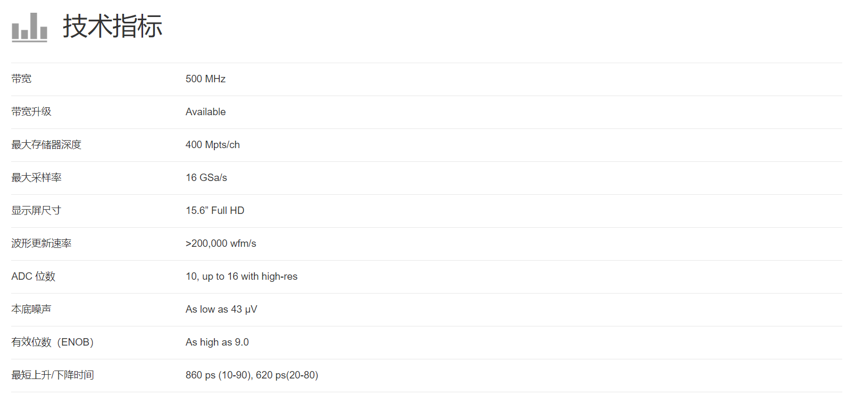The width and height of the screenshot is (847, 396).
Task: Select the 最大采样率 row label
Action: [36, 178]
